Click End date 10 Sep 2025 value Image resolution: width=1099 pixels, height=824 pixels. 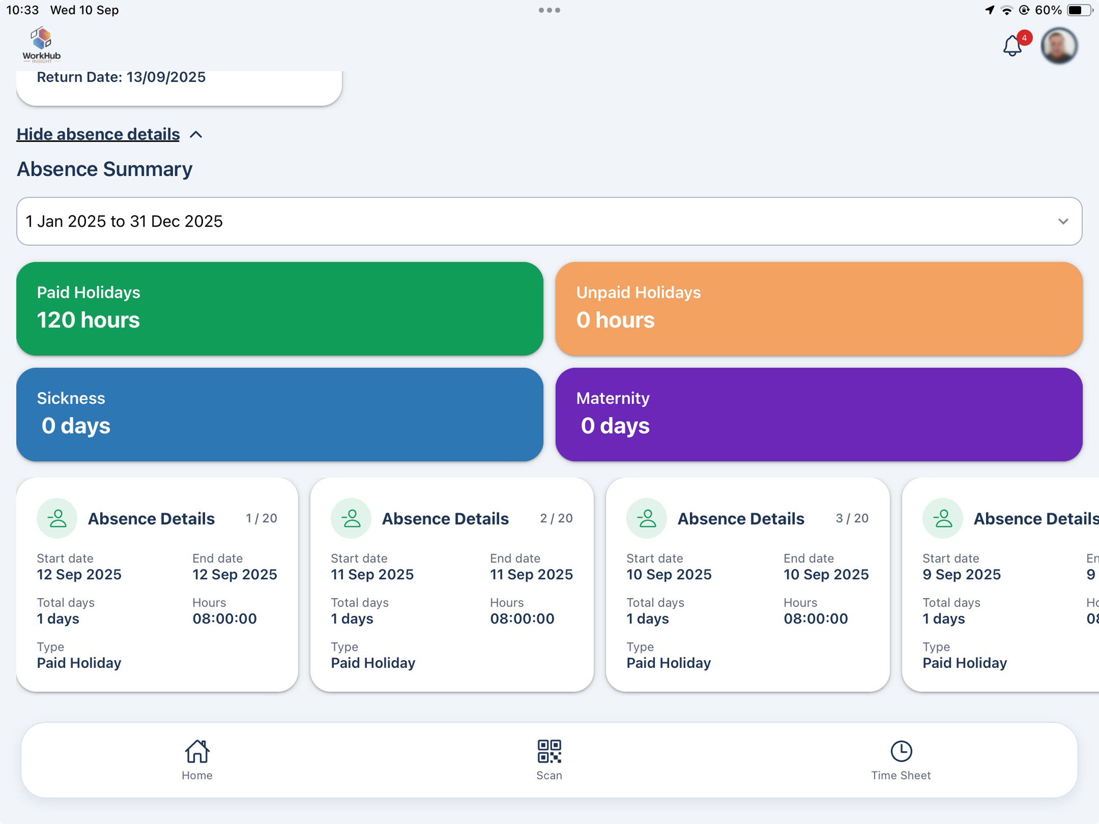[826, 575]
